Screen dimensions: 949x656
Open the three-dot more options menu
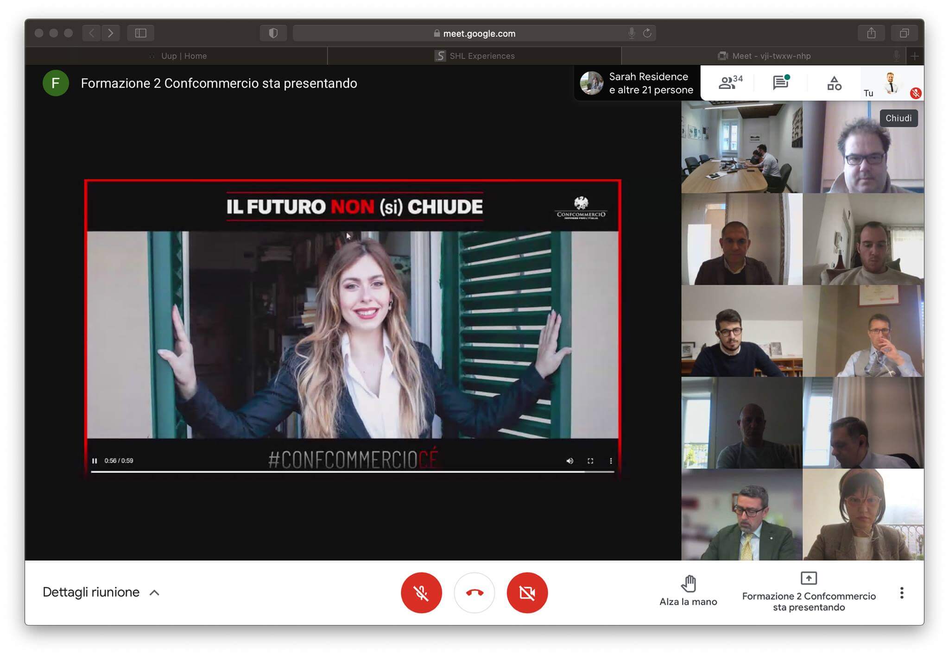(x=901, y=593)
